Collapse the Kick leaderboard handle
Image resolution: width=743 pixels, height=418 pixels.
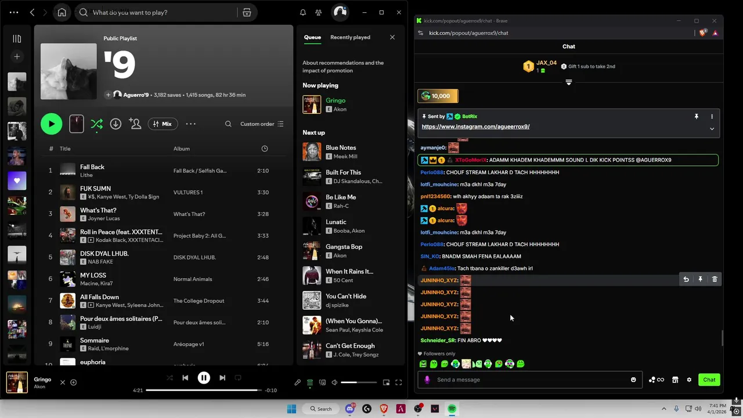[x=569, y=82]
